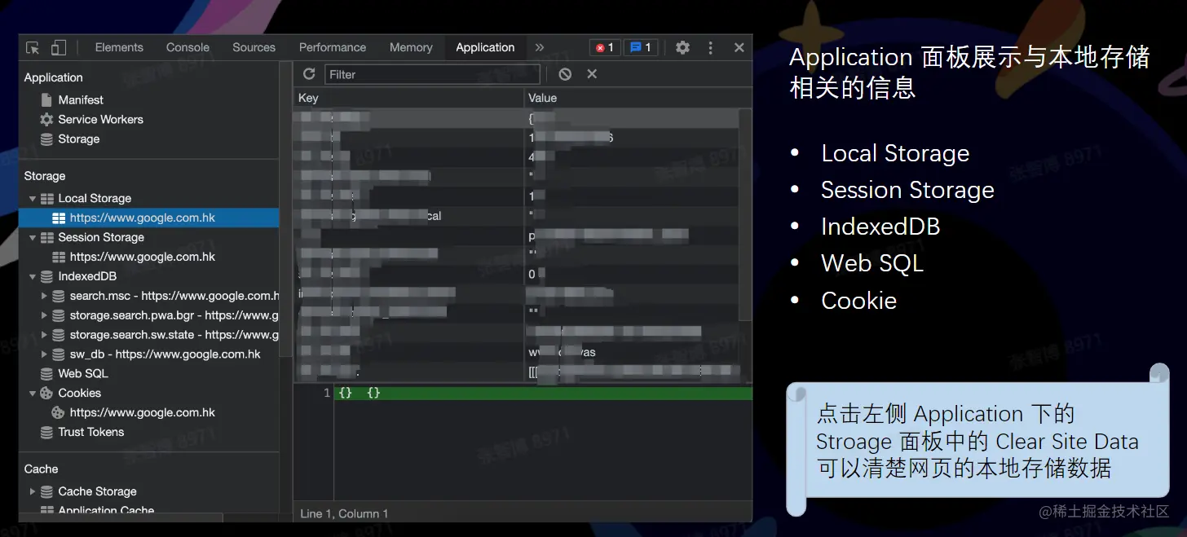
Task: Toggle the device toolbar icon
Action: coord(58,47)
